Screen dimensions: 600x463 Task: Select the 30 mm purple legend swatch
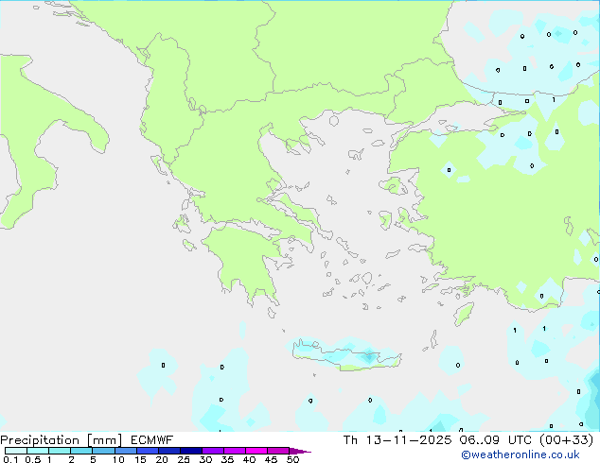coord(213,451)
